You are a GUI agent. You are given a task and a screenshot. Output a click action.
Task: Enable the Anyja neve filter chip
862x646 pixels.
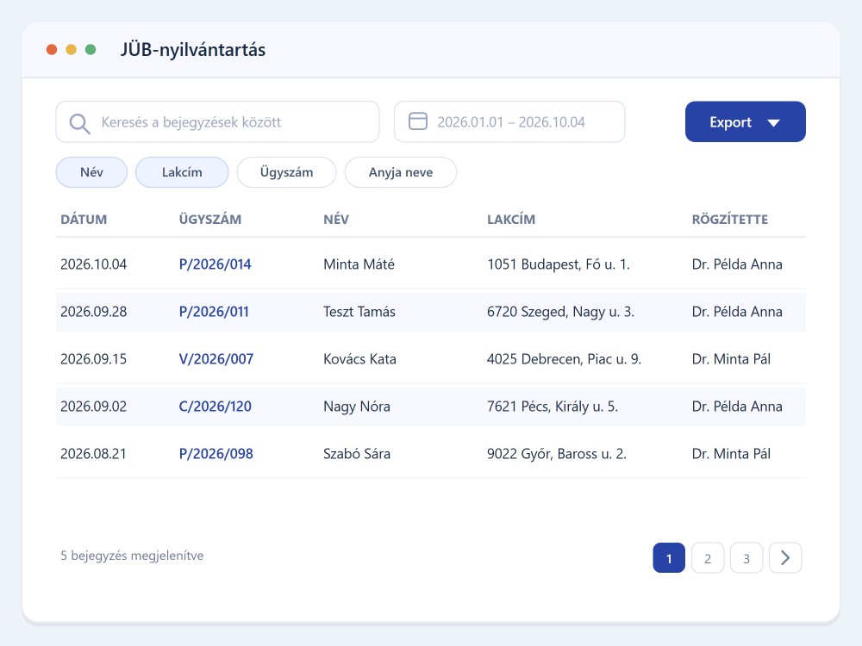[401, 172]
